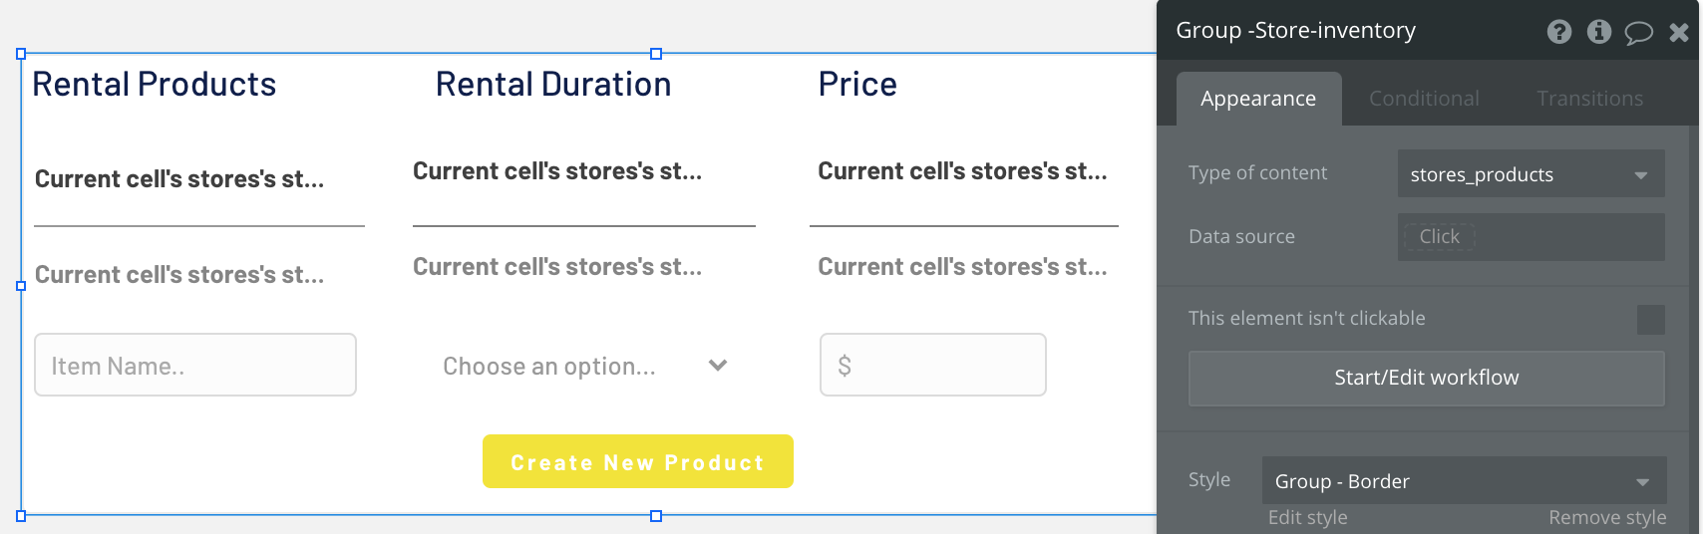Switch to the Transitions tab
This screenshot has height=534, width=1703.
pyautogui.click(x=1589, y=99)
